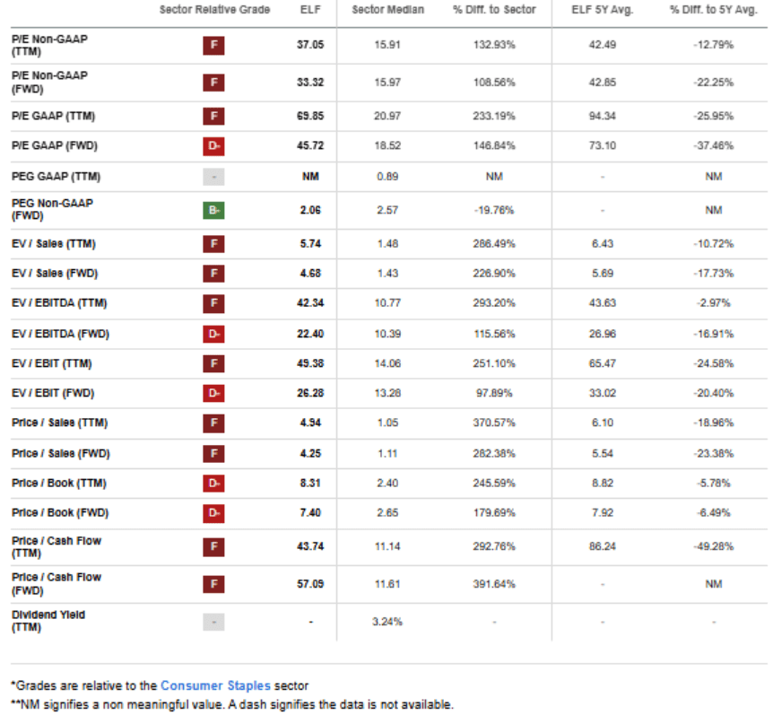Click the F grade badge for EV / EBIT (TTM)
The height and width of the screenshot is (724, 773).
[213, 363]
